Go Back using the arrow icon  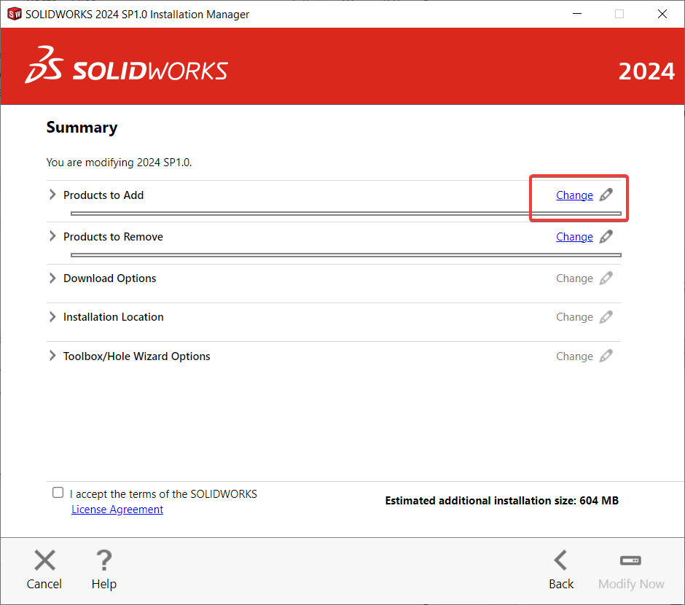pyautogui.click(x=560, y=560)
